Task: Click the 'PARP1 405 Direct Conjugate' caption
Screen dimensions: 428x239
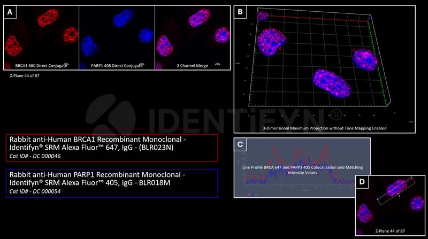Action: (117, 66)
